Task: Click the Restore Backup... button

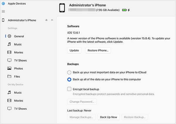Action: 135,117
